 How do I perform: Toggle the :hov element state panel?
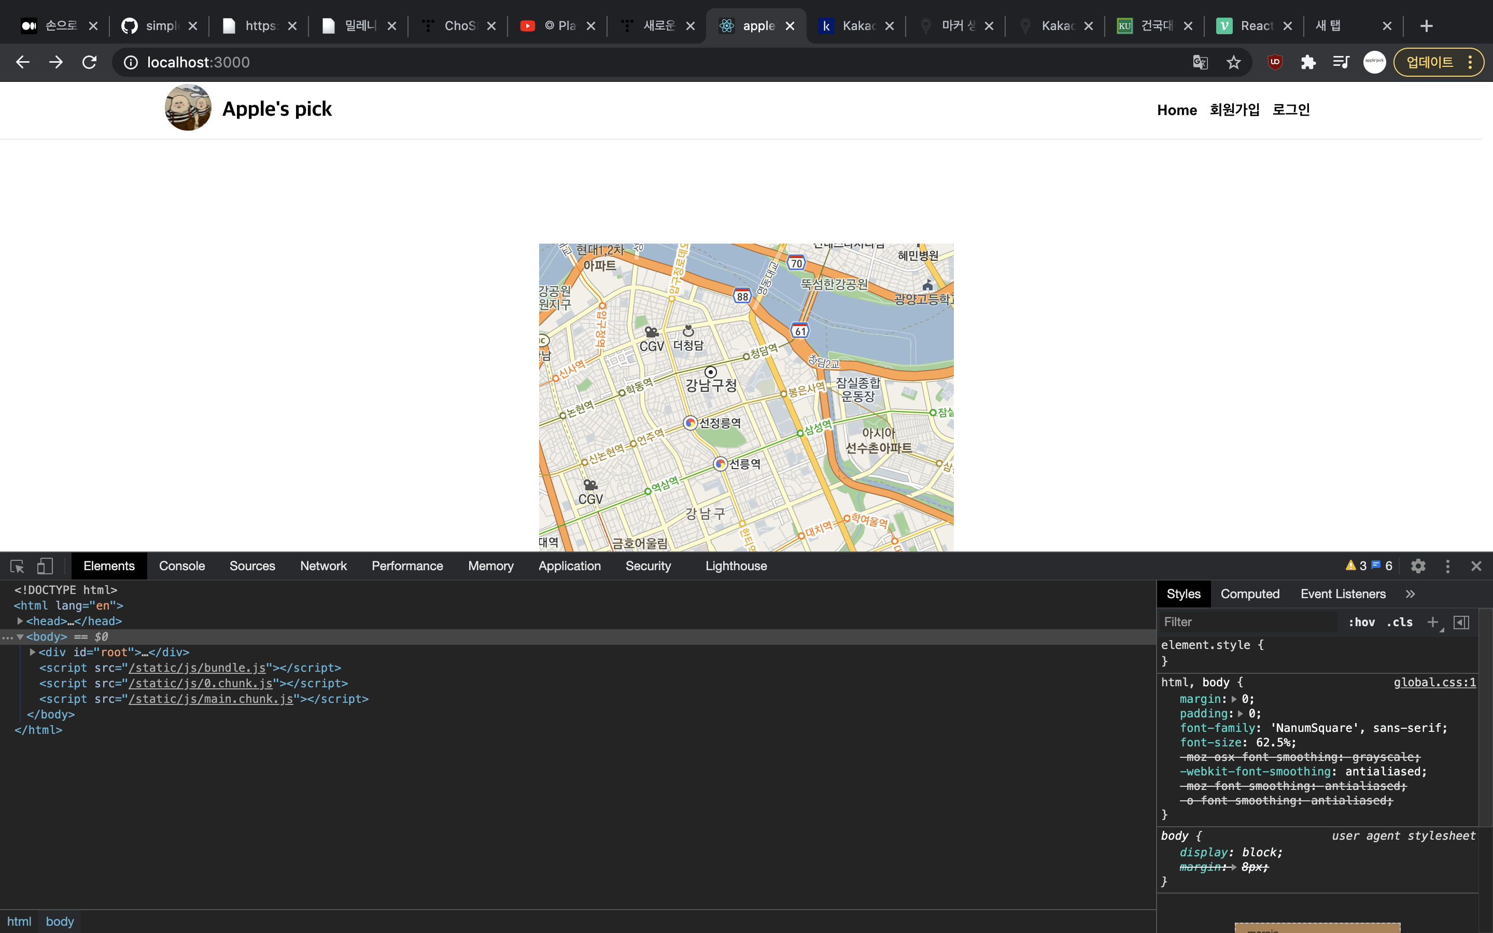tap(1361, 622)
